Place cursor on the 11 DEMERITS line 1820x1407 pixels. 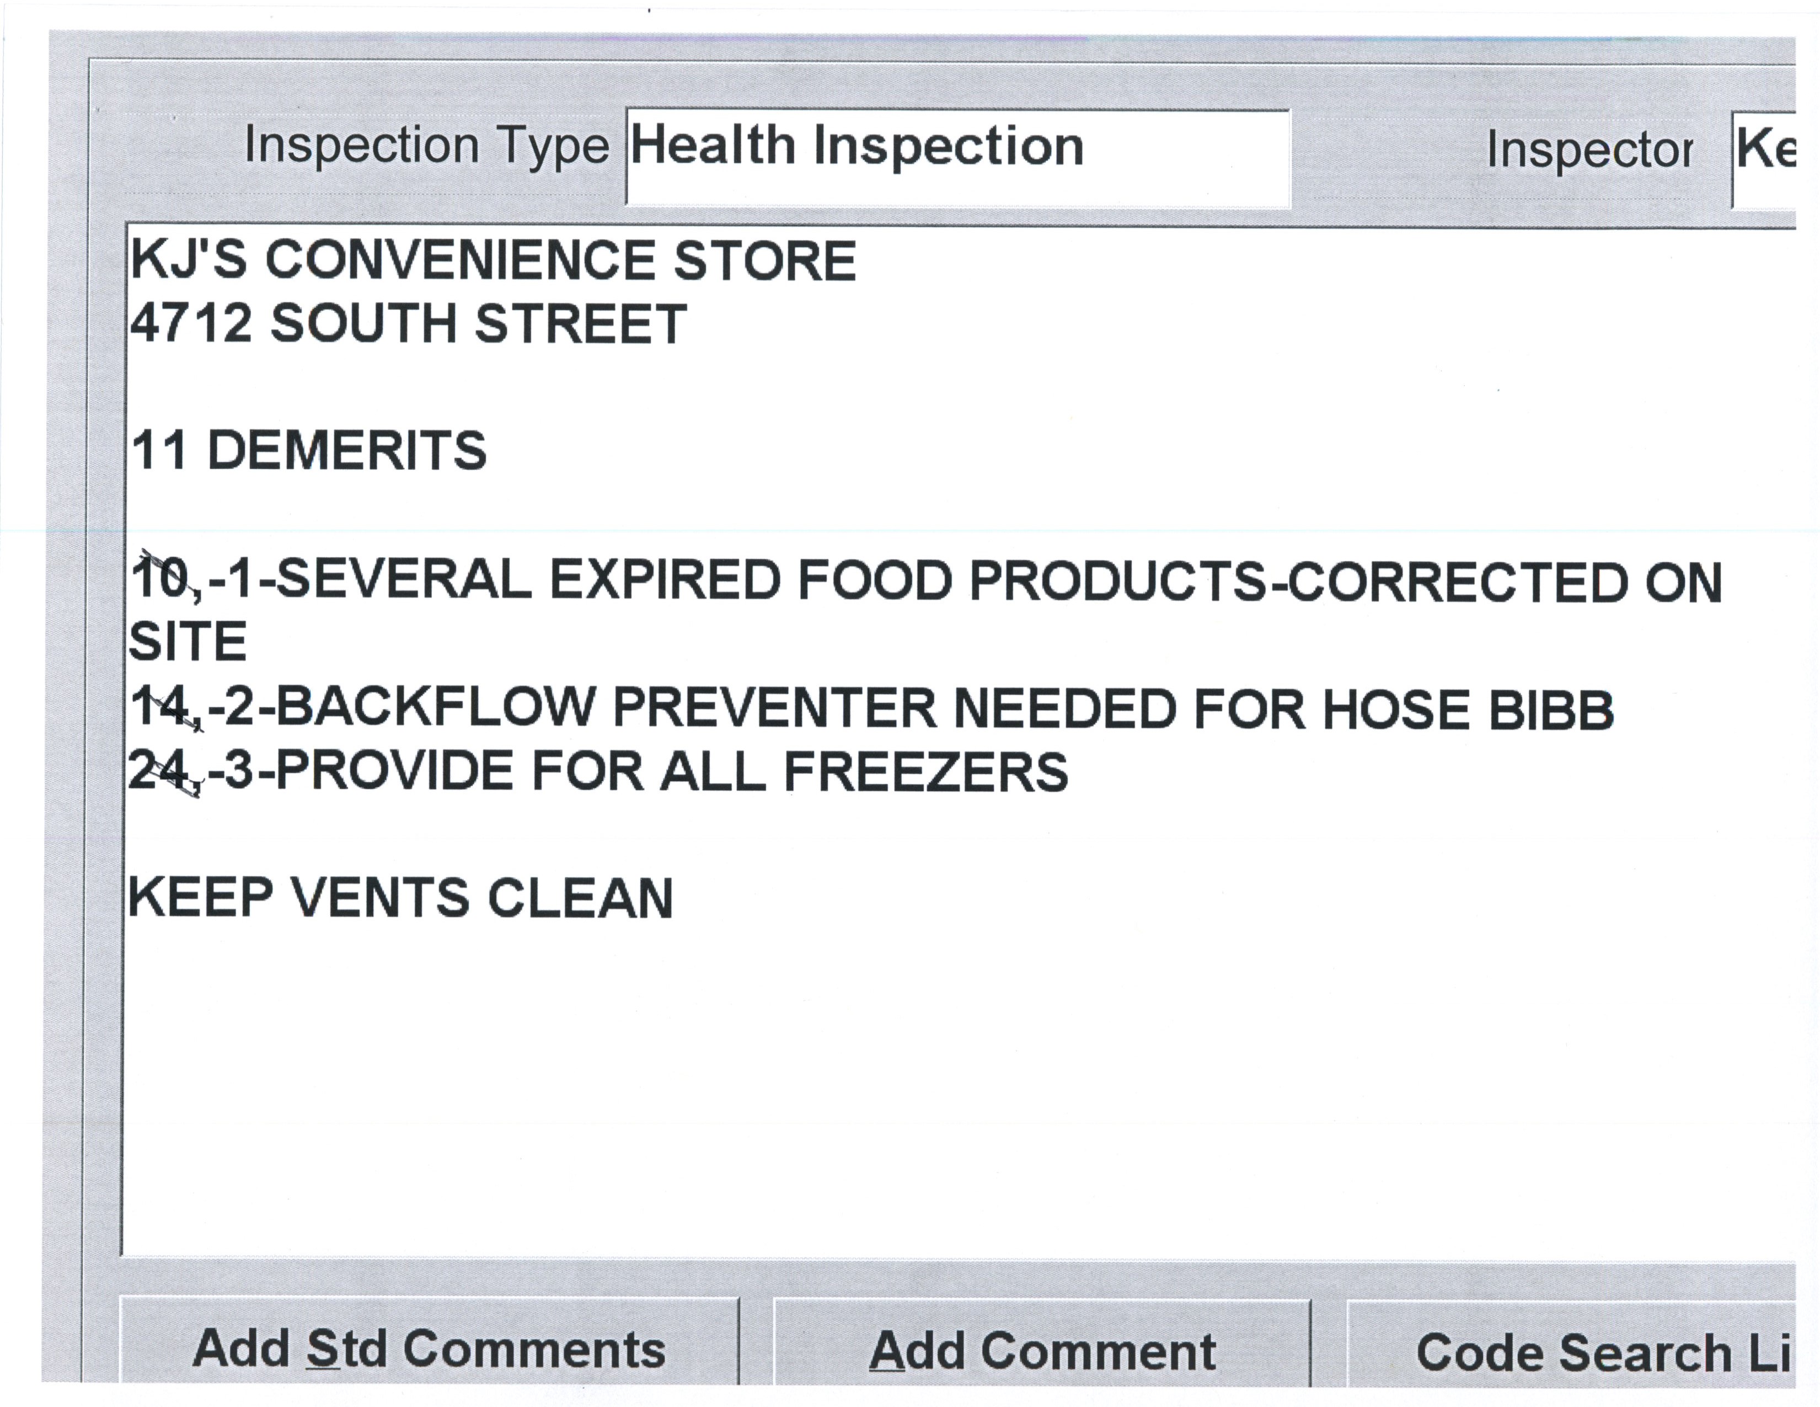[309, 451]
